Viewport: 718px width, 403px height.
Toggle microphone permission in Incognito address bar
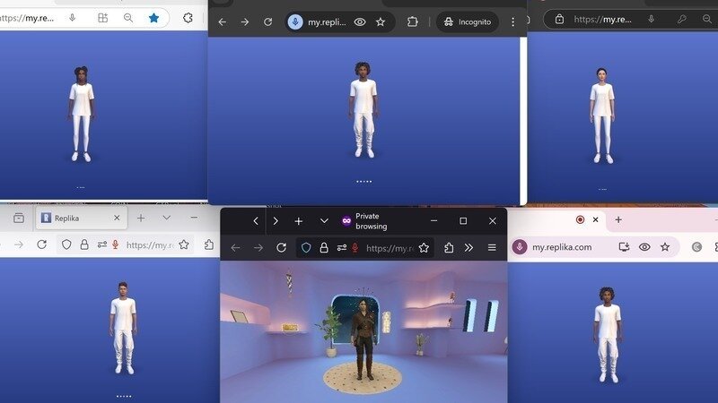[295, 21]
